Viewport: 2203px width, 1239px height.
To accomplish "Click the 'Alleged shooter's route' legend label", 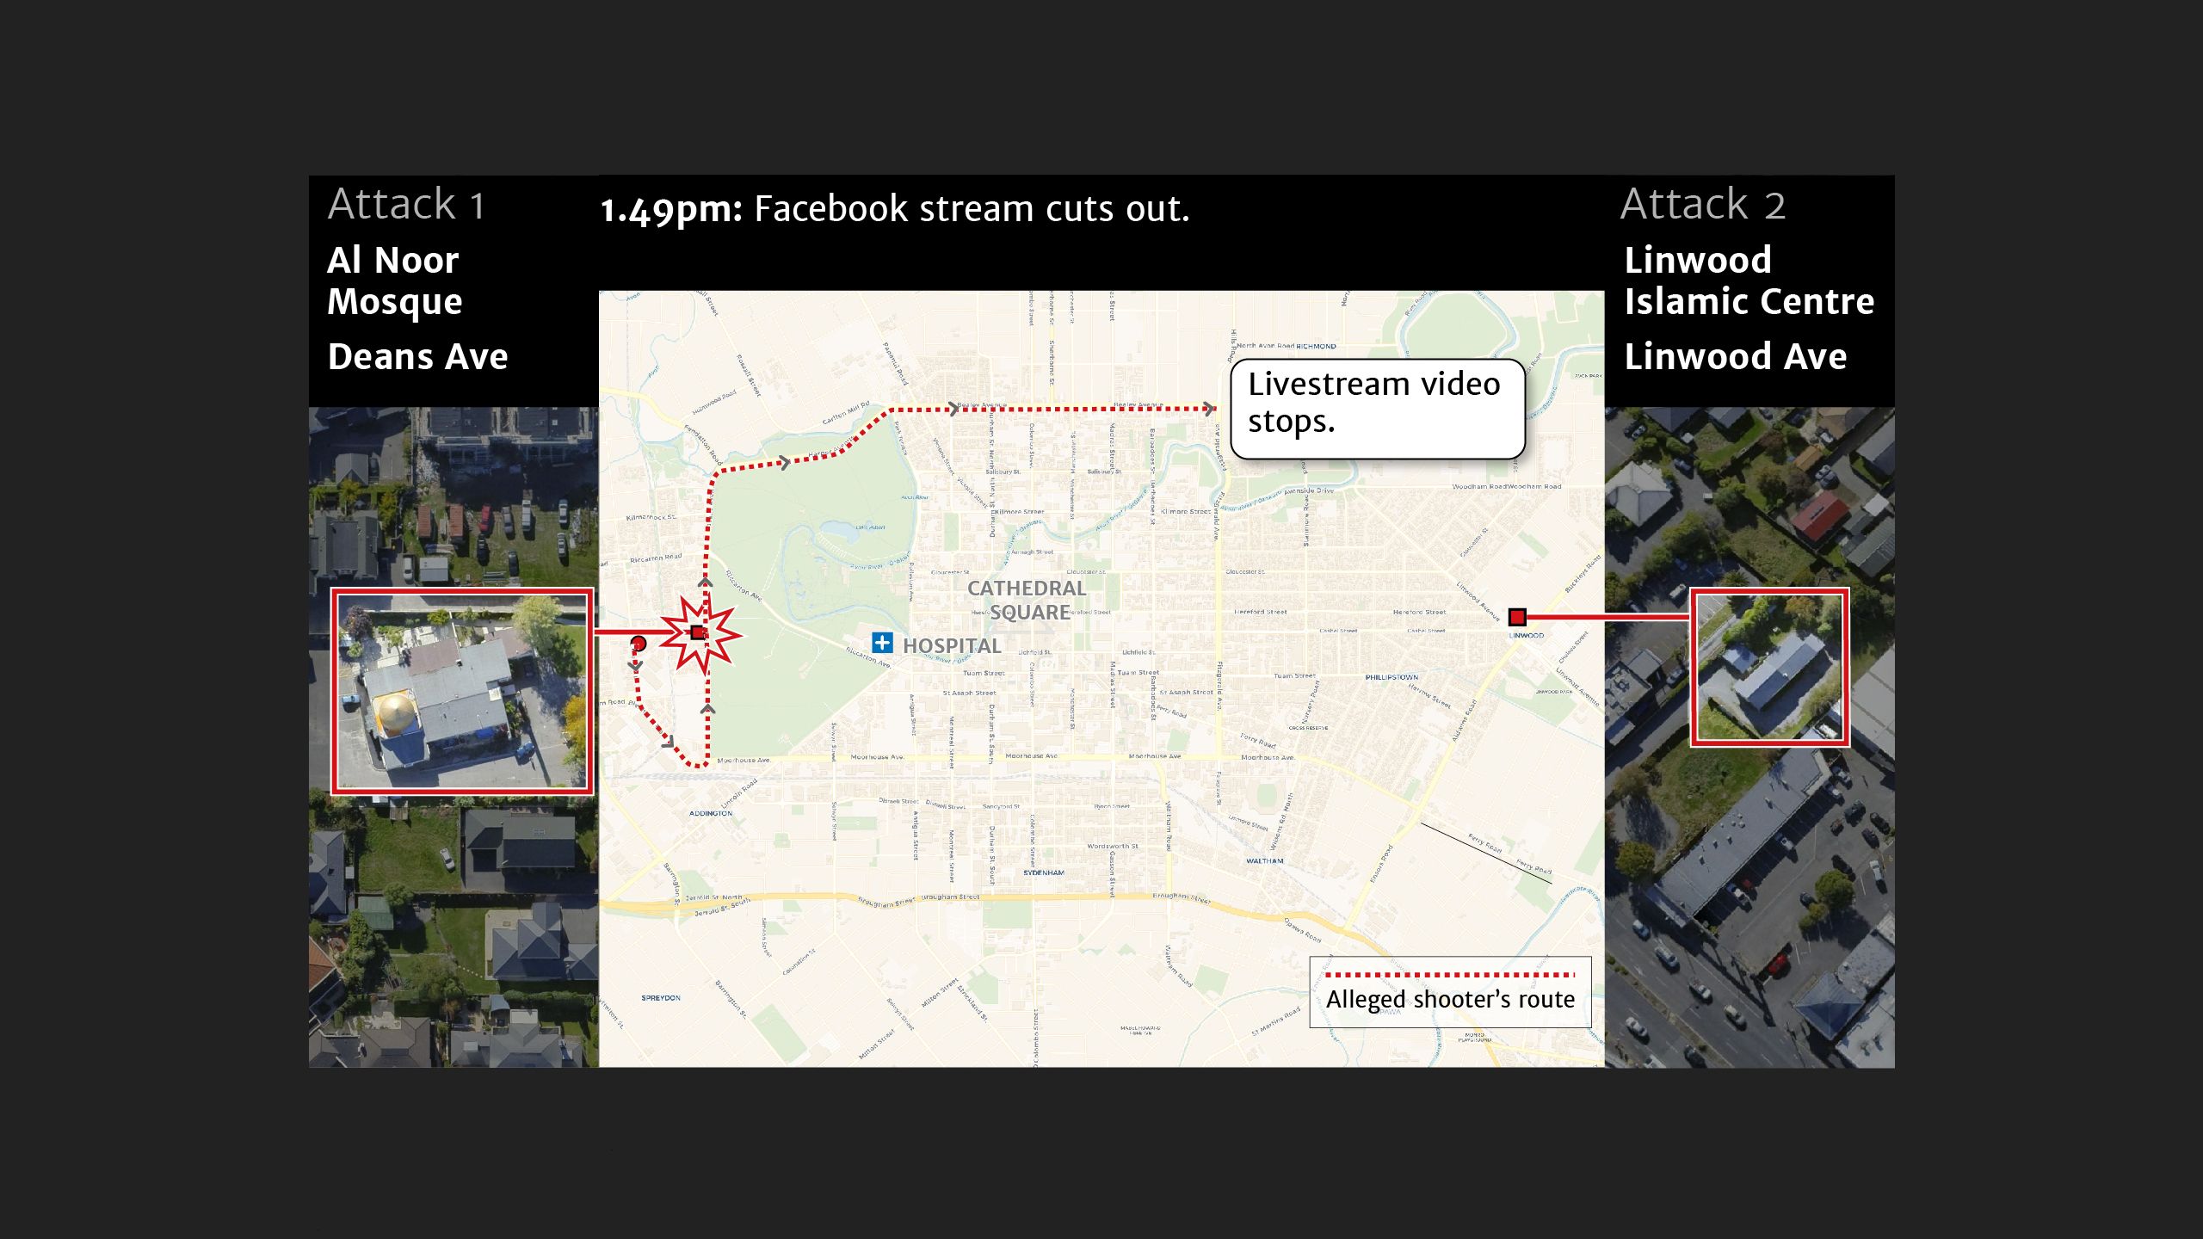I will [1450, 1000].
